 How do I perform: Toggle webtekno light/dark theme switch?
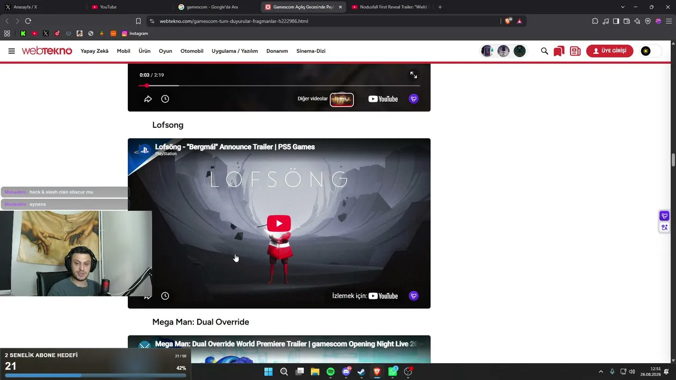pyautogui.click(x=651, y=51)
